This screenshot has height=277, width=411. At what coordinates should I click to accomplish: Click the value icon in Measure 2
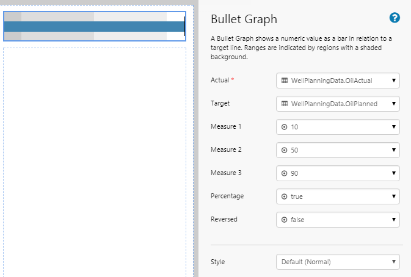285,150
